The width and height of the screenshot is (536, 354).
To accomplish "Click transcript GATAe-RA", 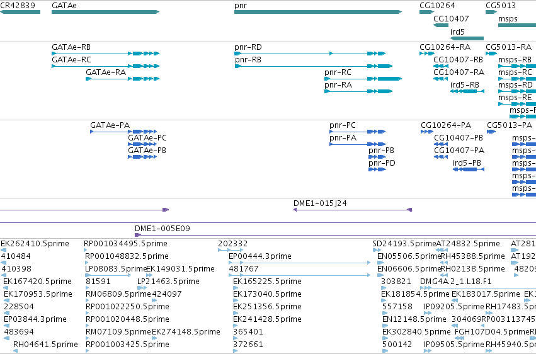I will coord(122,79).
